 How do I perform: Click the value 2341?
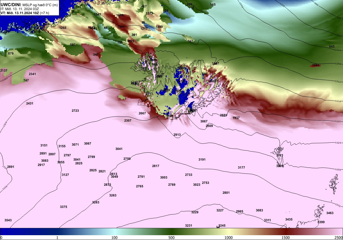tap(32, 74)
